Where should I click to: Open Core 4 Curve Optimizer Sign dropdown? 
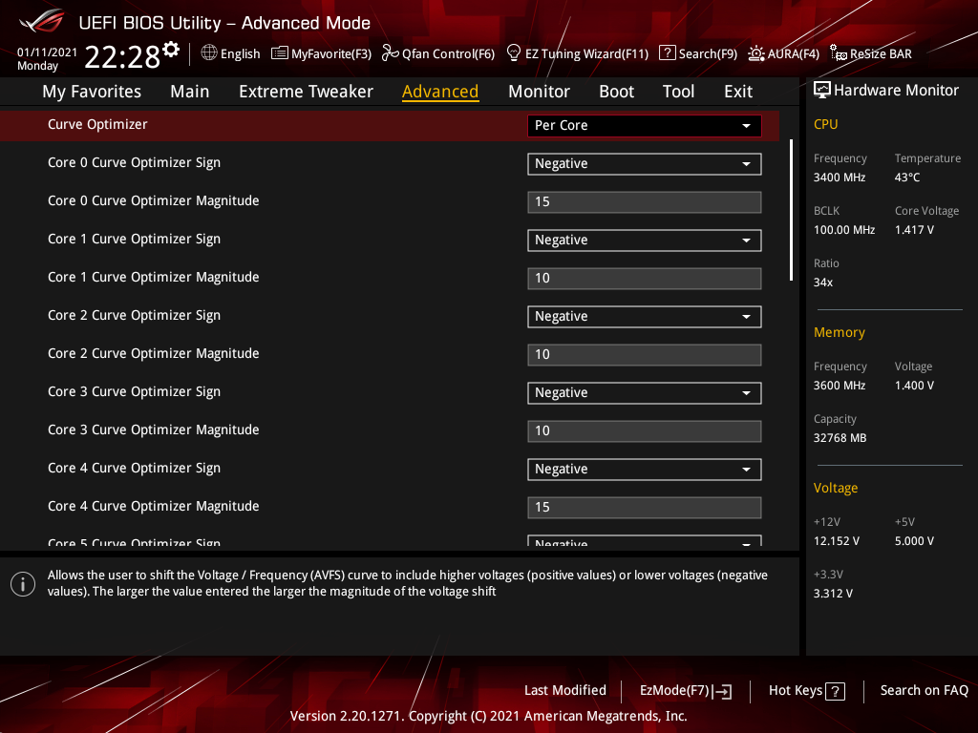tap(645, 470)
